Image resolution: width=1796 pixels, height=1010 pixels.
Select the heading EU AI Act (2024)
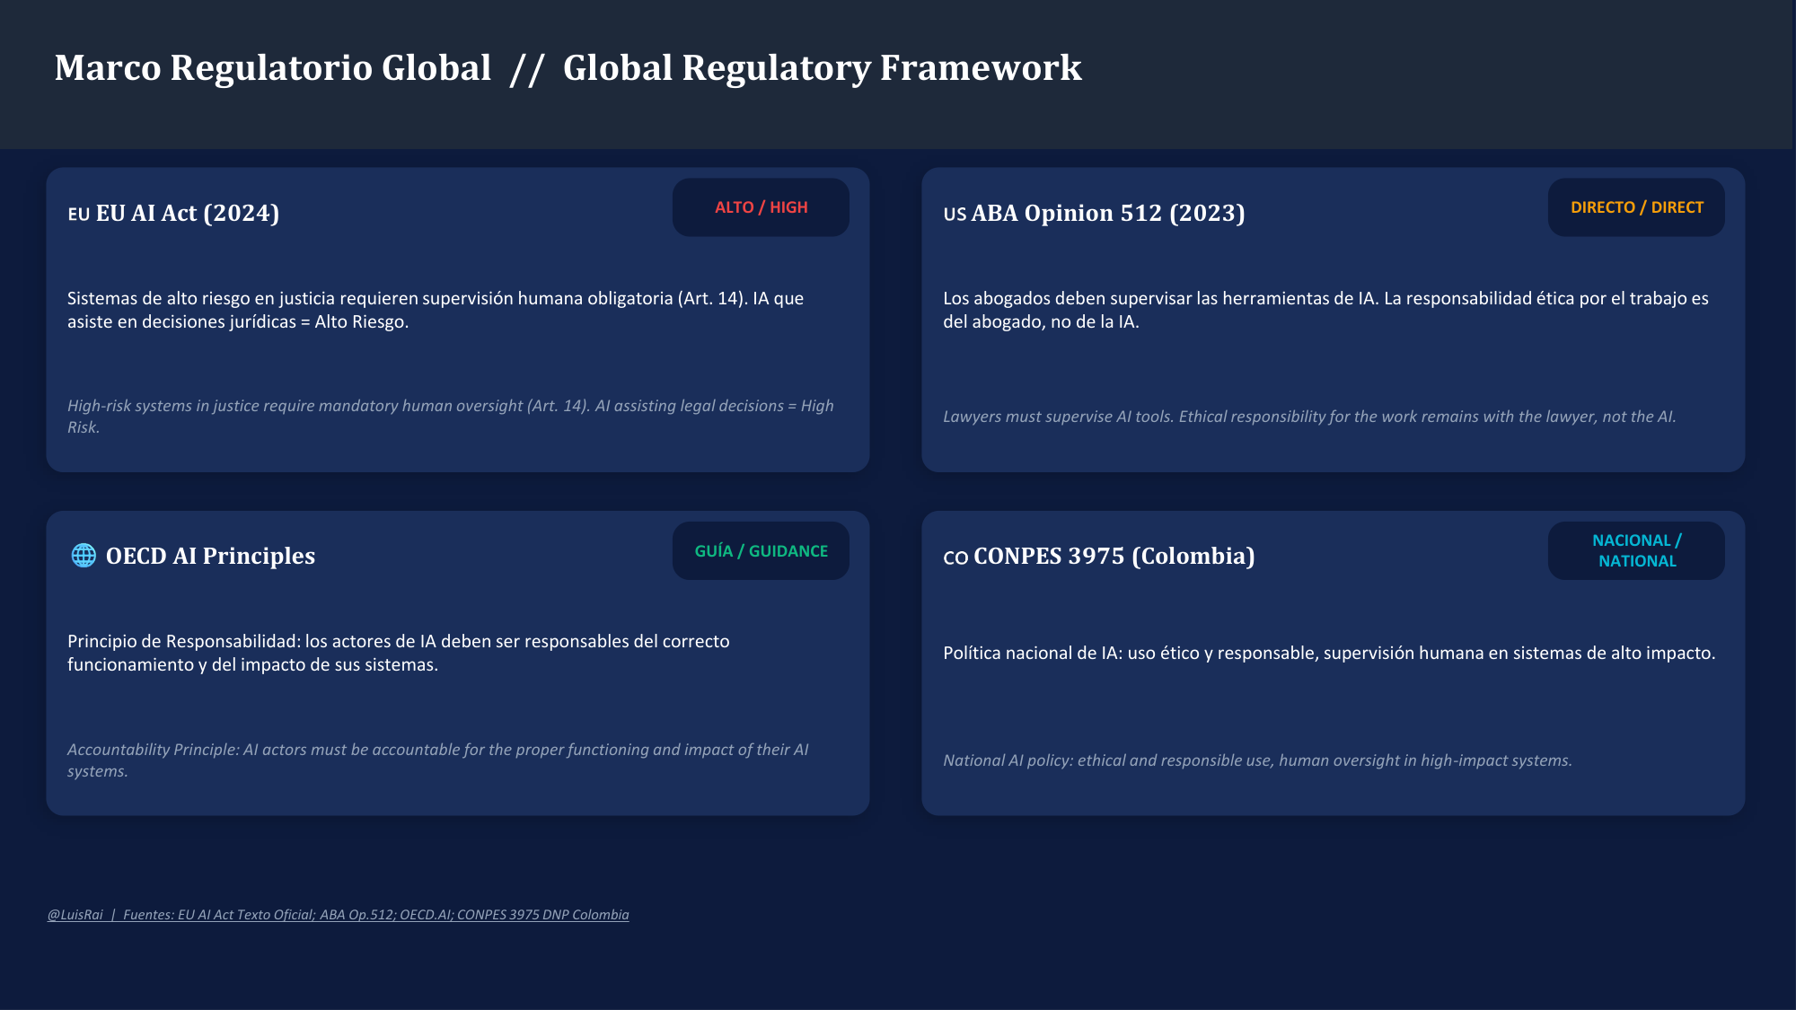tap(173, 213)
